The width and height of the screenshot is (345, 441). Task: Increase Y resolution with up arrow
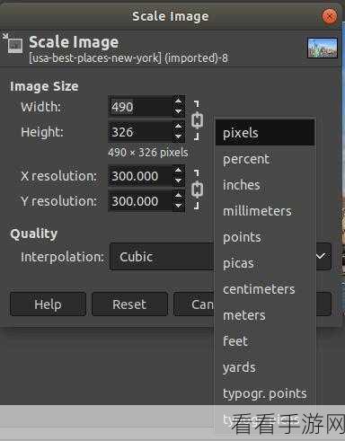[x=178, y=196]
